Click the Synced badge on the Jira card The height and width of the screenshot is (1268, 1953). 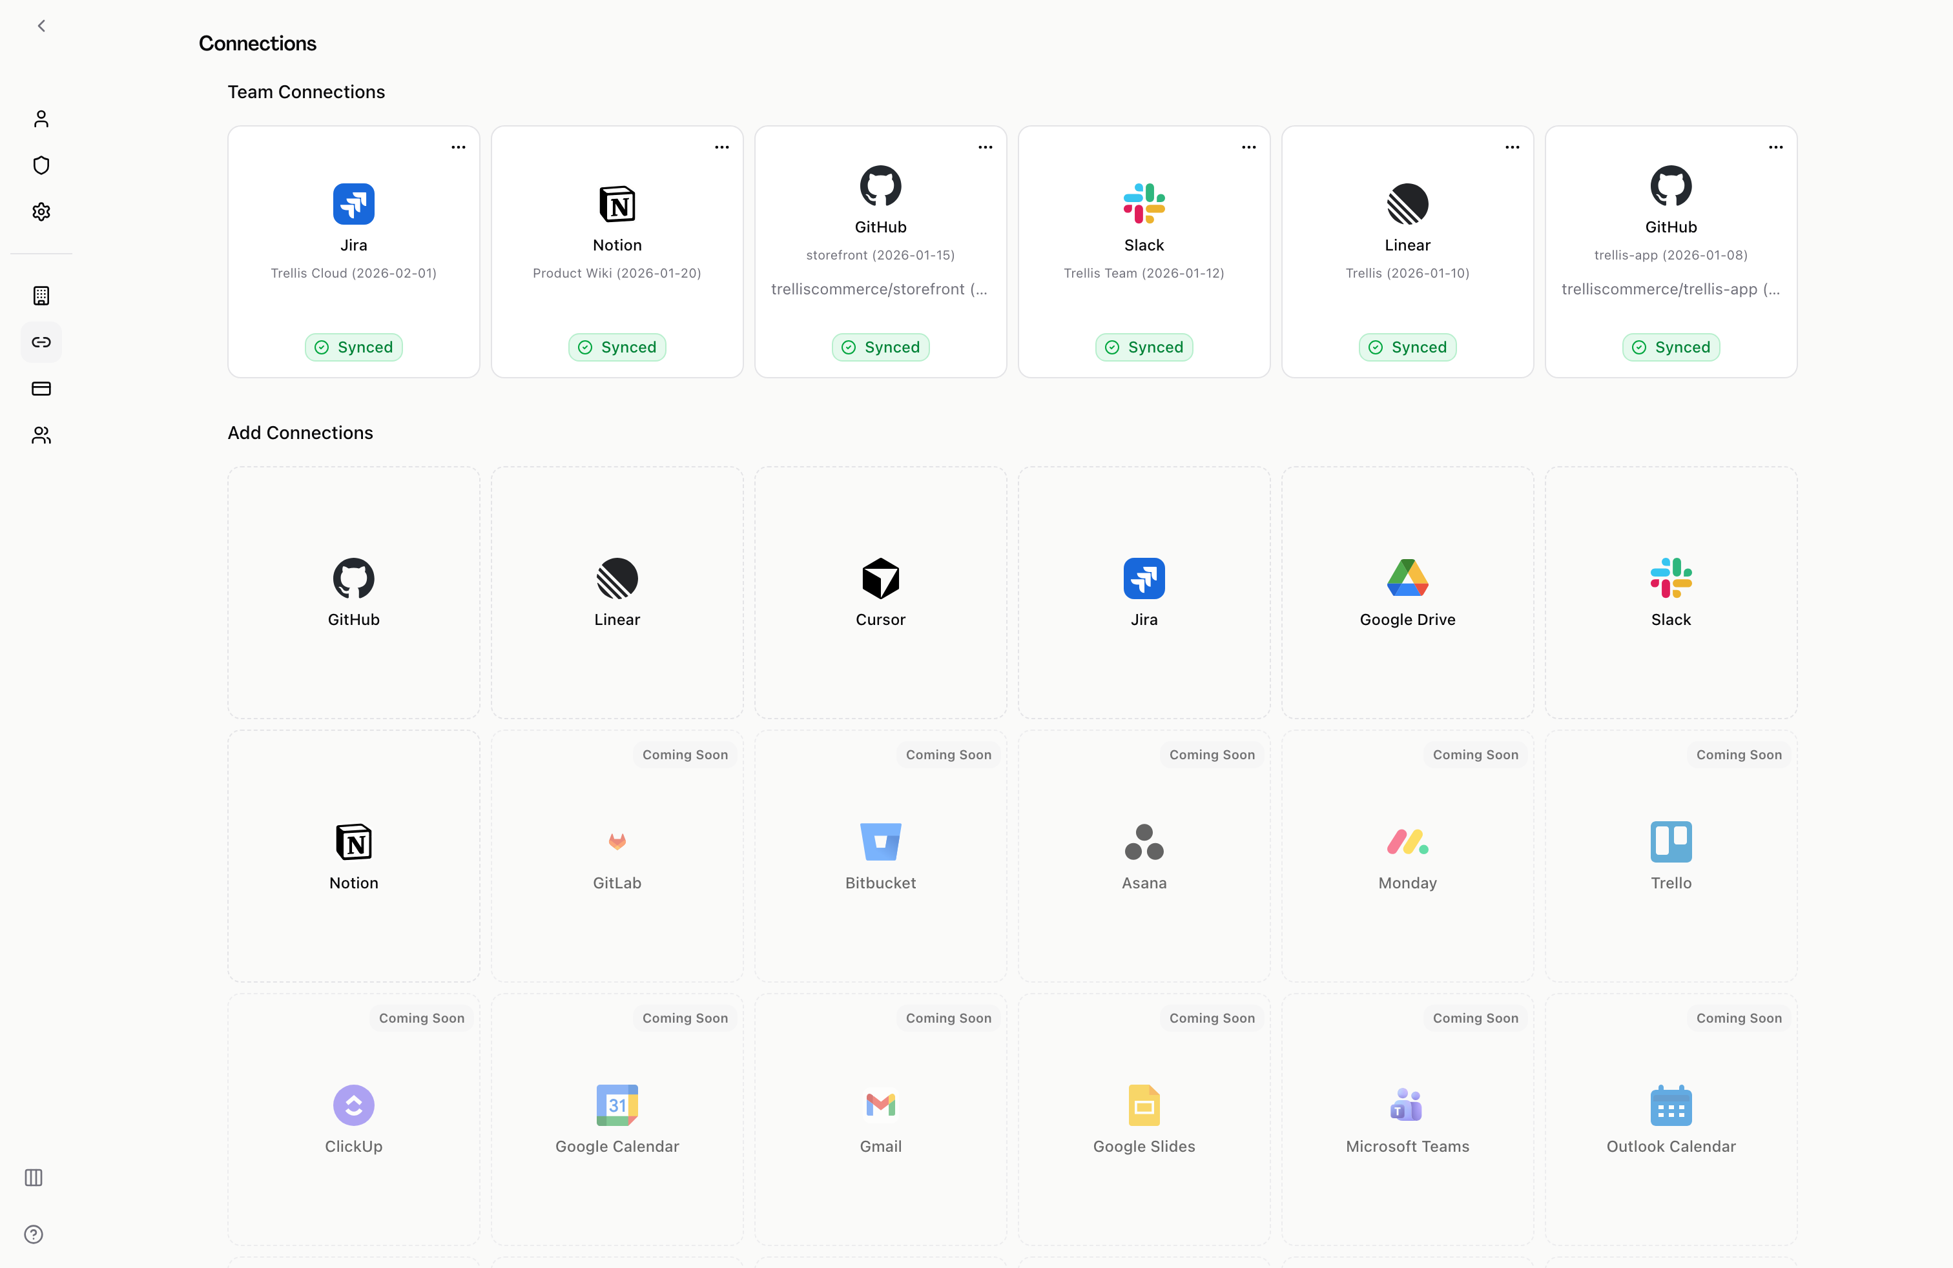point(353,347)
